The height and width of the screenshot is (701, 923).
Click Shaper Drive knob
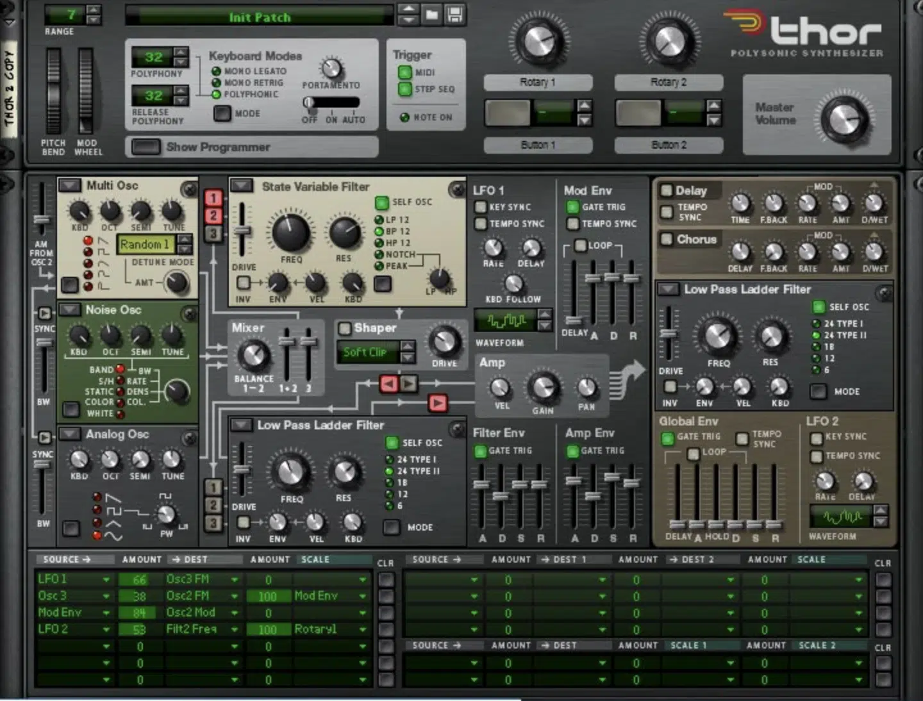tap(444, 342)
